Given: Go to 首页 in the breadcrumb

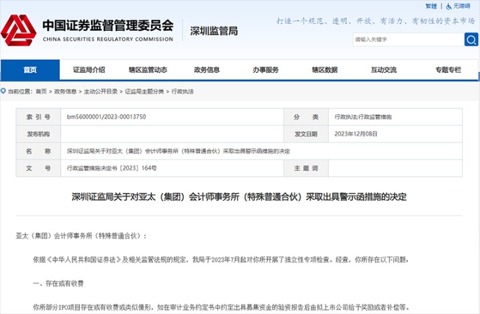Looking at the screenshot, I should point(41,92).
